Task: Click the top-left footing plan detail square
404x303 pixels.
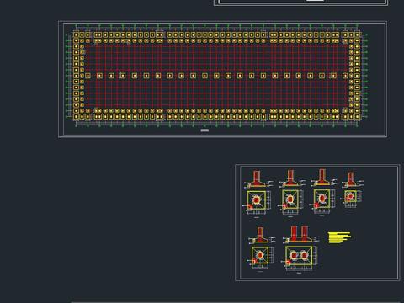Action: [257, 200]
